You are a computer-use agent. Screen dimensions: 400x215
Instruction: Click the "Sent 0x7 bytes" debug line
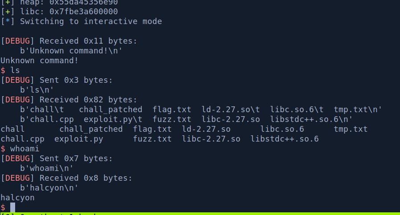coord(76,158)
